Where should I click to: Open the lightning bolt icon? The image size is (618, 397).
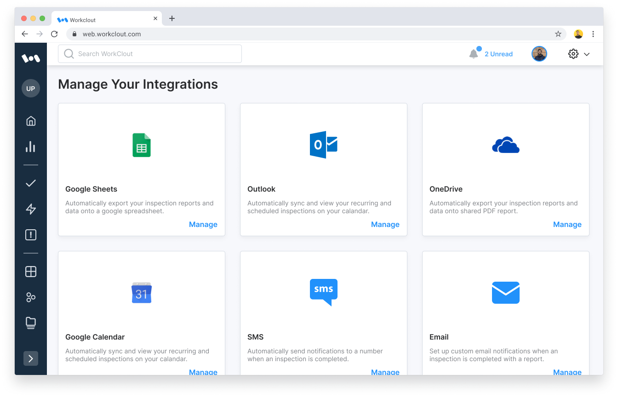[x=31, y=209]
